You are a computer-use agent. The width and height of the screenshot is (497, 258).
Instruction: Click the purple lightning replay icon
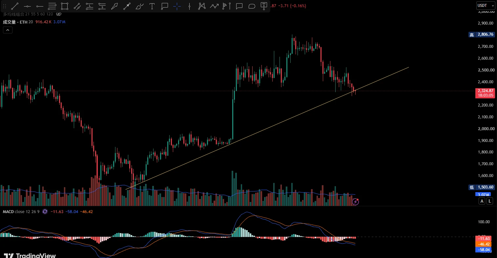coord(355,202)
